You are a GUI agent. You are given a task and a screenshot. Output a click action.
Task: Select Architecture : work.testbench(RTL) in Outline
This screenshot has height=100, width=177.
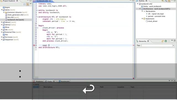pyautogui.click(x=157, y=9)
